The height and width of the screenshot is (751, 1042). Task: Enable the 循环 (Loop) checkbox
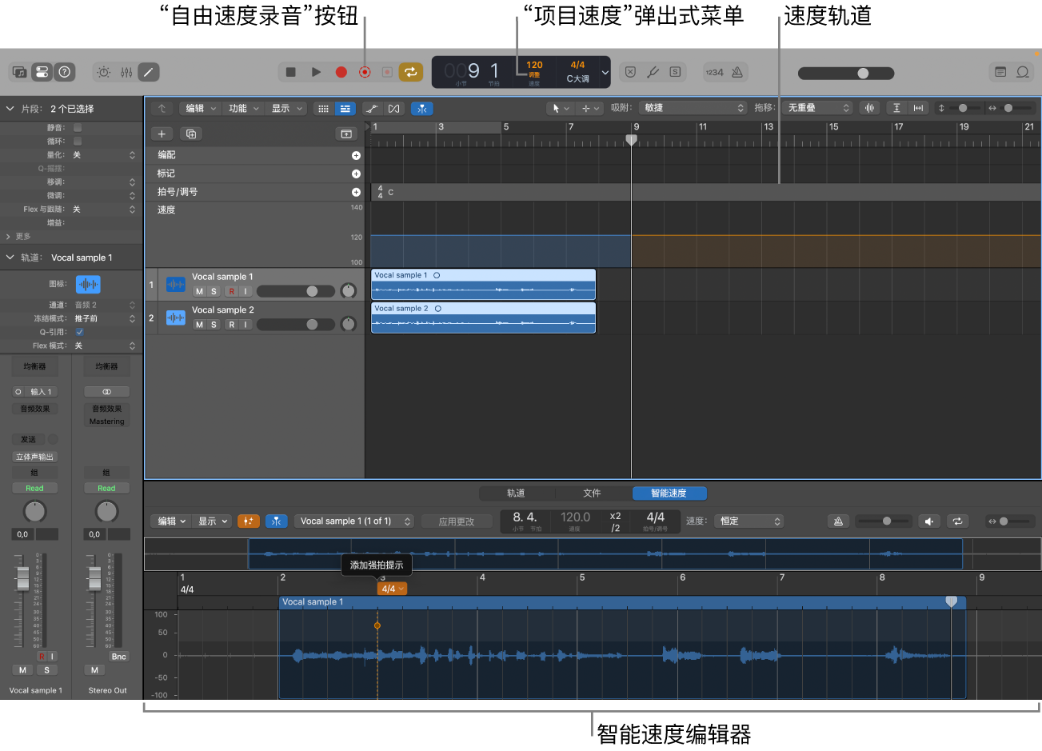[x=78, y=142]
